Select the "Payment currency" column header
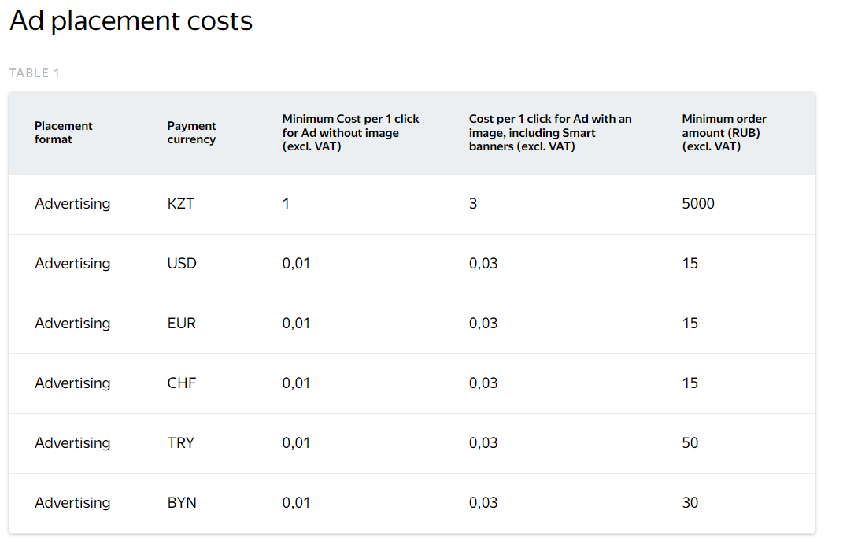This screenshot has width=843, height=555. pyautogui.click(x=191, y=132)
